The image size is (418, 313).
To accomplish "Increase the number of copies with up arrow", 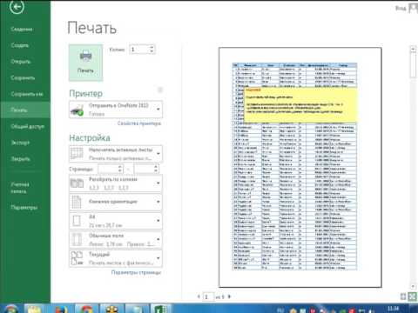I will click(152, 47).
